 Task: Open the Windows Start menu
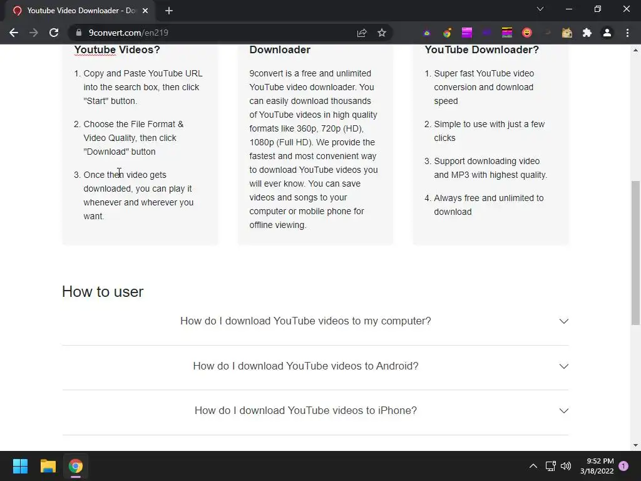tap(20, 466)
